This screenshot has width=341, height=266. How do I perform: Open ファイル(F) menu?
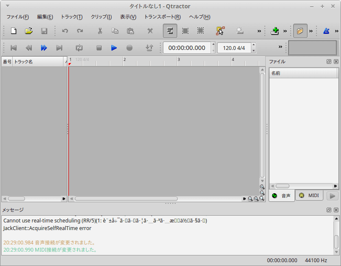pyautogui.click(x=18, y=17)
